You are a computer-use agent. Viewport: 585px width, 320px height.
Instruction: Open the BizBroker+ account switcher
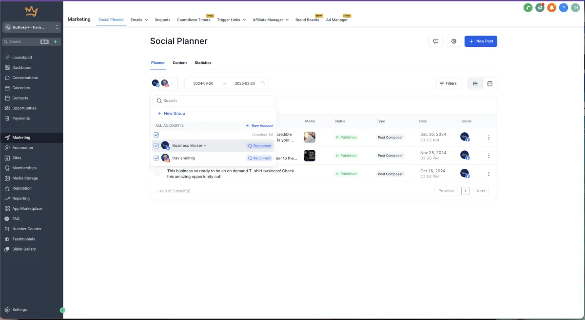pyautogui.click(x=32, y=27)
